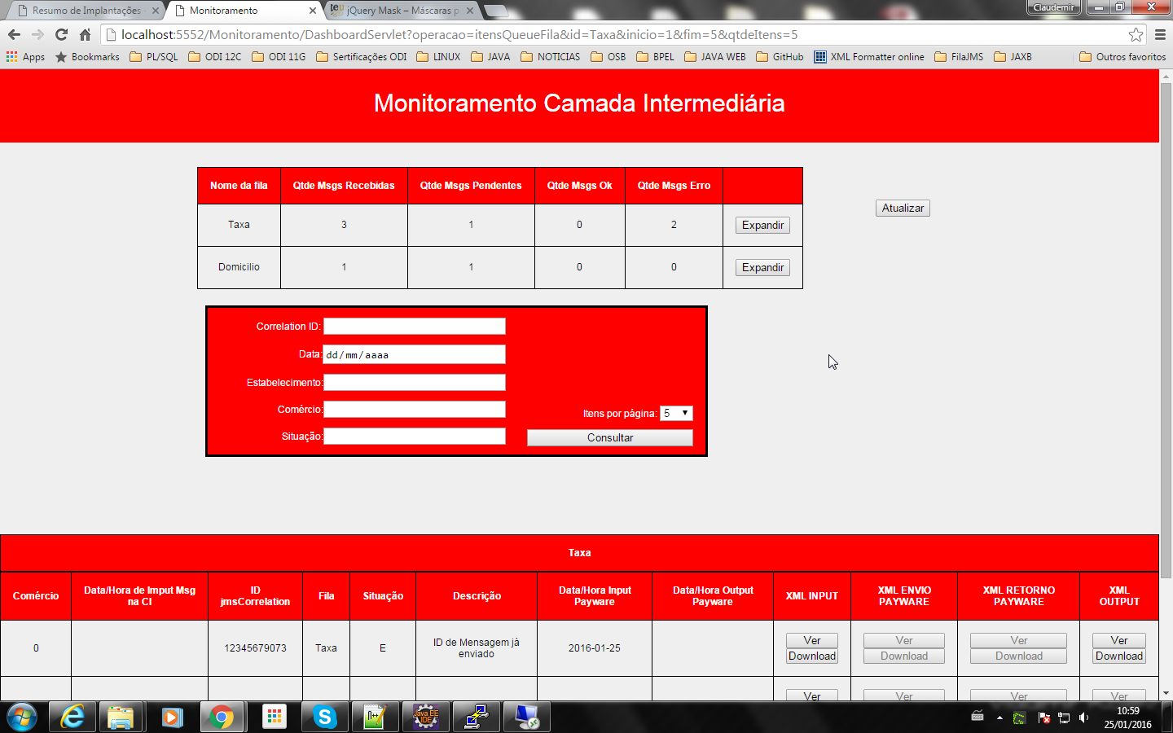This screenshot has height=733, width=1173.
Task: Click the browser address bar URL
Action: (x=459, y=34)
